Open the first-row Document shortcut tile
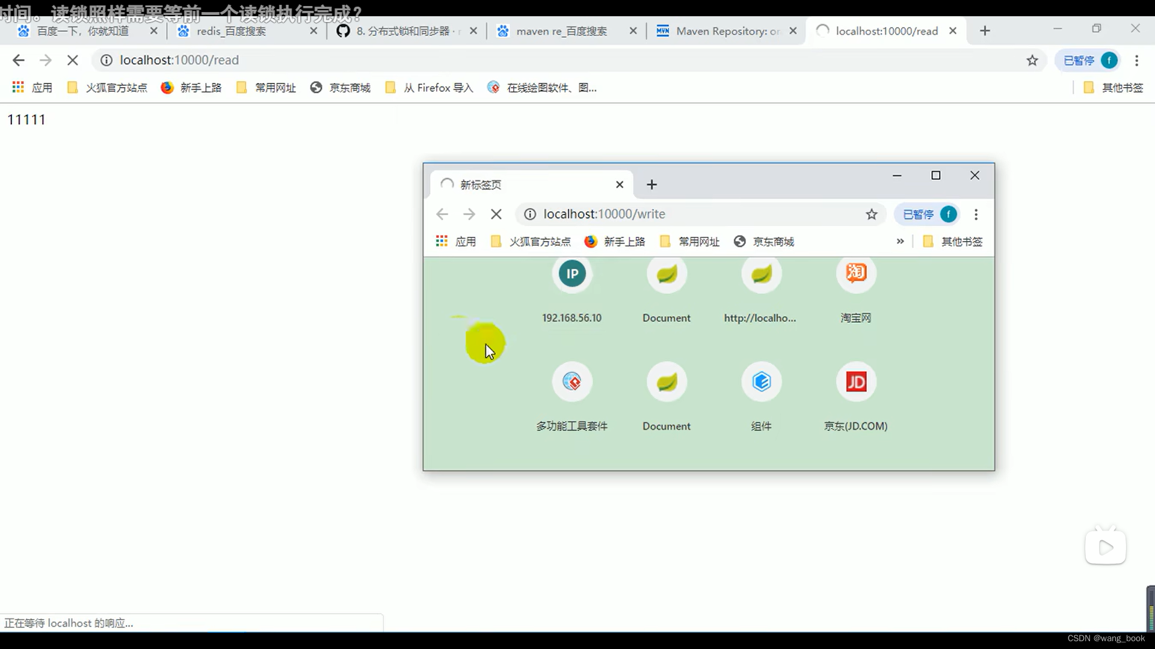The width and height of the screenshot is (1155, 649). 667,292
